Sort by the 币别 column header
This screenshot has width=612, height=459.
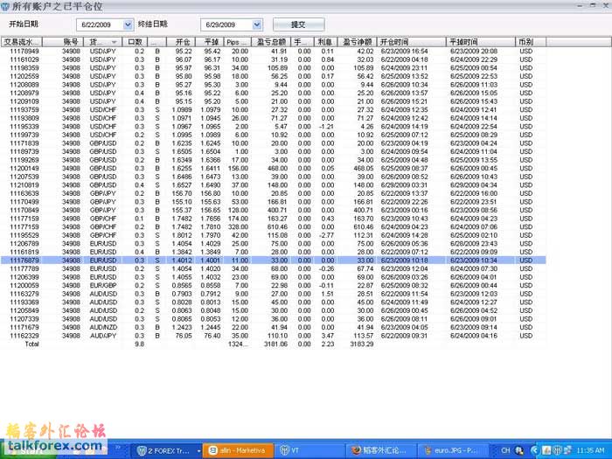pos(525,41)
